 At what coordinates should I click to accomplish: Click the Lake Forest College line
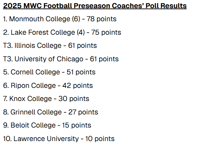coord(62,33)
